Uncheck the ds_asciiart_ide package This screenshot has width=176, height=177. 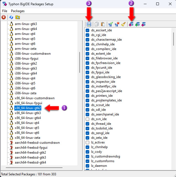(x=88, y=30)
